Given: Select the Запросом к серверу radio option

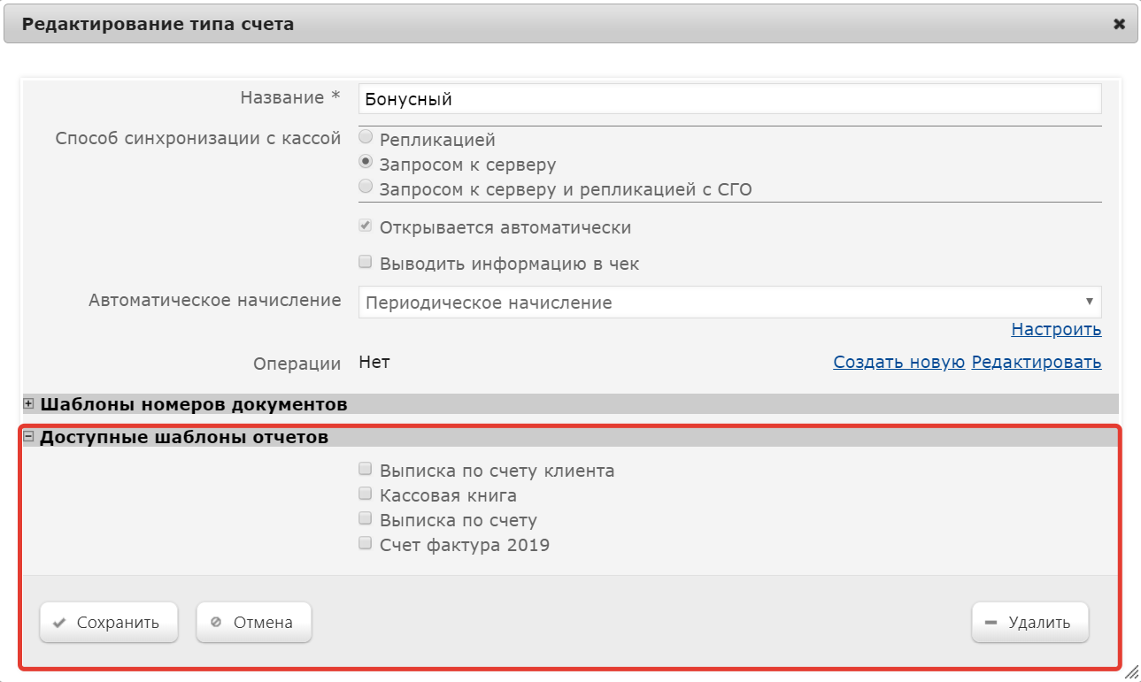Looking at the screenshot, I should 365,162.
